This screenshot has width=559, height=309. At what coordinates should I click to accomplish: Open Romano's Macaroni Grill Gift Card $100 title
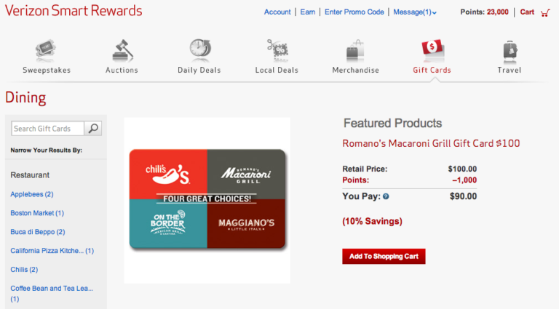(431, 143)
